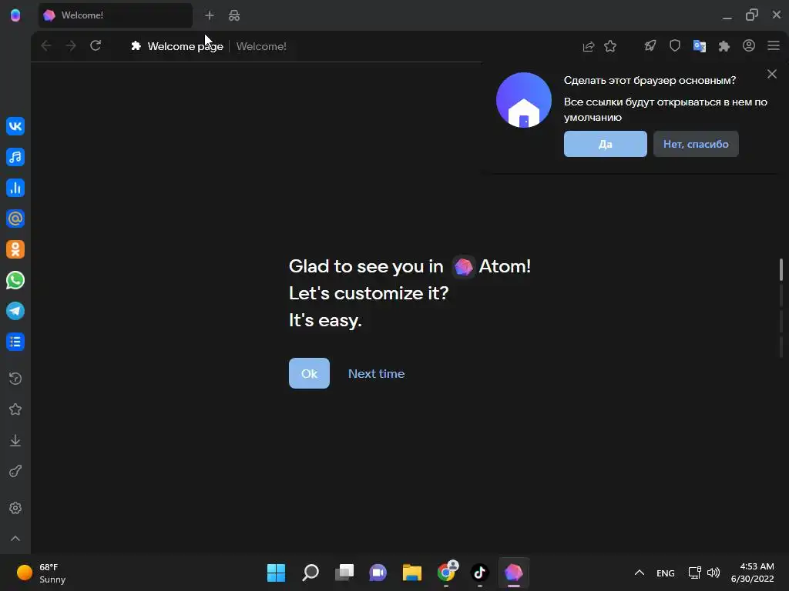Open Task View on the taskbar
789x591 pixels.
click(x=344, y=573)
